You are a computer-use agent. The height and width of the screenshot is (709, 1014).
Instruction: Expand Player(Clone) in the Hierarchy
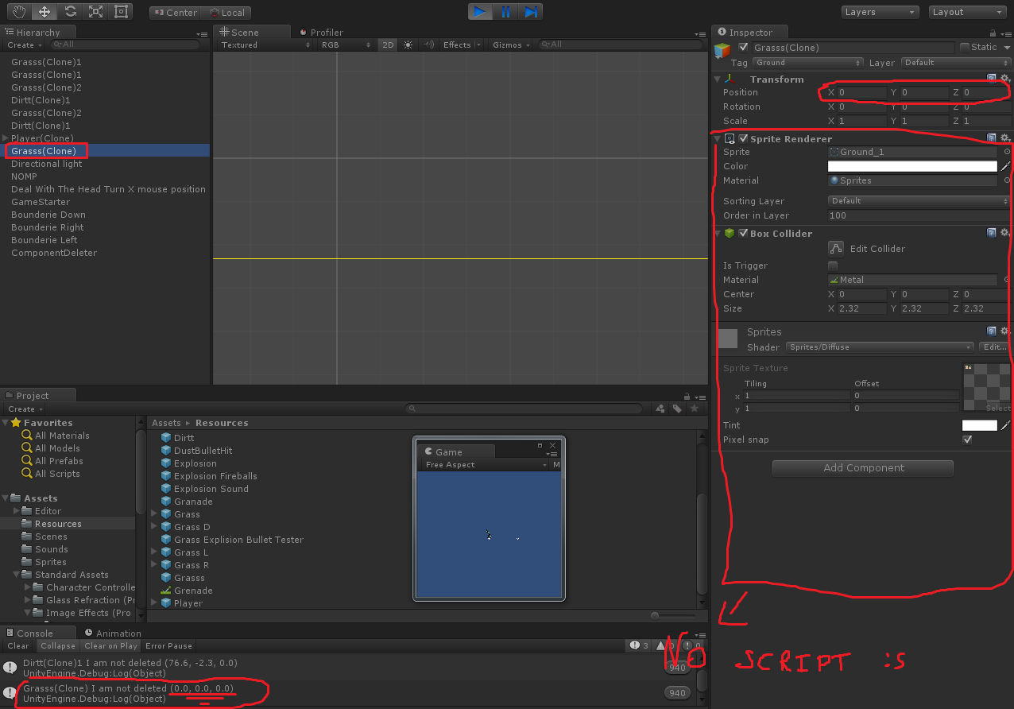(x=5, y=138)
